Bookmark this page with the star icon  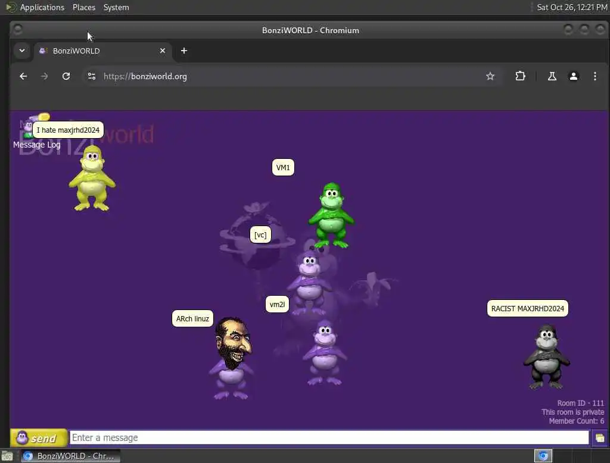click(x=490, y=76)
